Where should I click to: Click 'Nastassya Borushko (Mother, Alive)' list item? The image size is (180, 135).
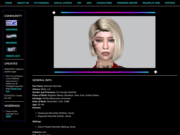[x=56, y=113]
